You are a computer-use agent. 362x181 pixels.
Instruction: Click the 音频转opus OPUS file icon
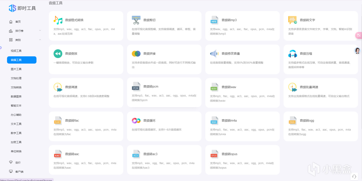coord(214,154)
